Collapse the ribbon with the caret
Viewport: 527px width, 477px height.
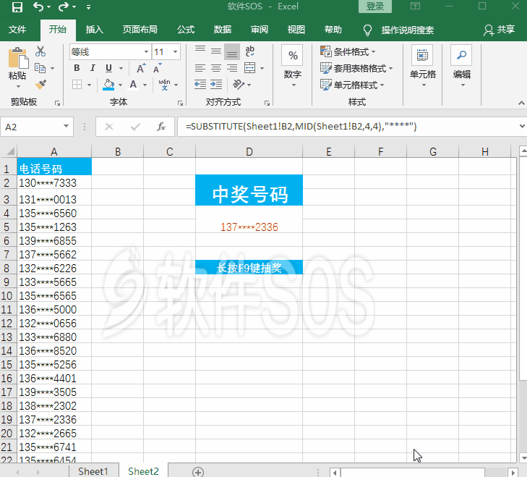click(521, 103)
